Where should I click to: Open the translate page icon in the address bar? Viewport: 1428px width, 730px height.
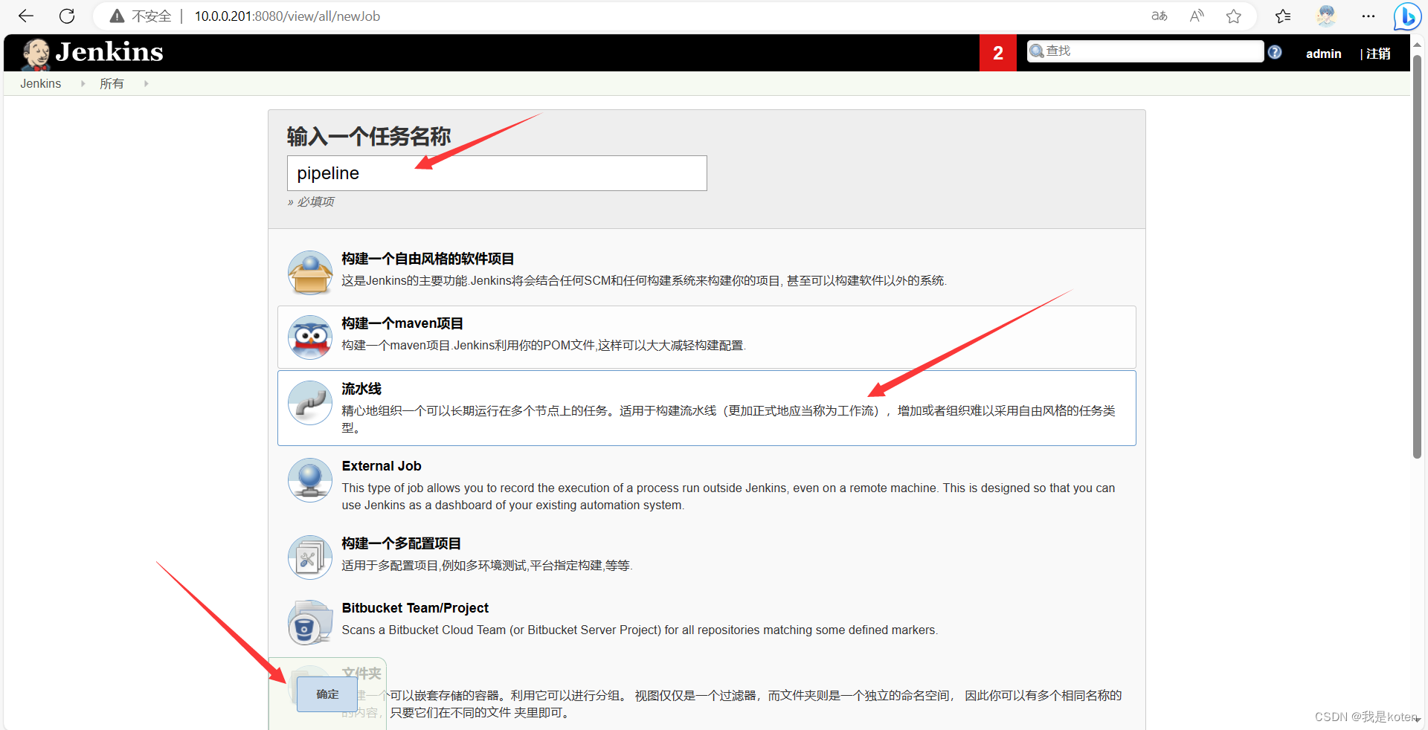[1159, 16]
